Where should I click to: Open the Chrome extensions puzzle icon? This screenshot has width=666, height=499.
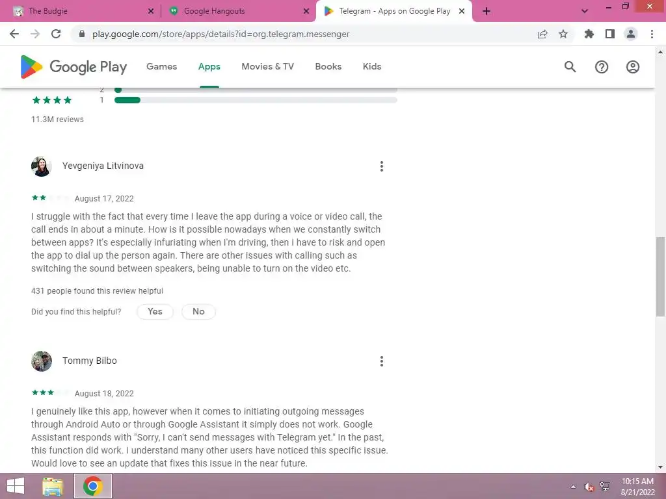589,34
